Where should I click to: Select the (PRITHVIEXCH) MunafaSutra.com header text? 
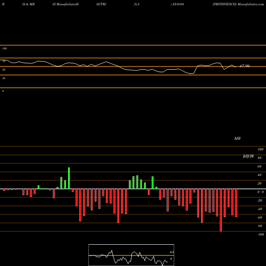click(238, 4)
